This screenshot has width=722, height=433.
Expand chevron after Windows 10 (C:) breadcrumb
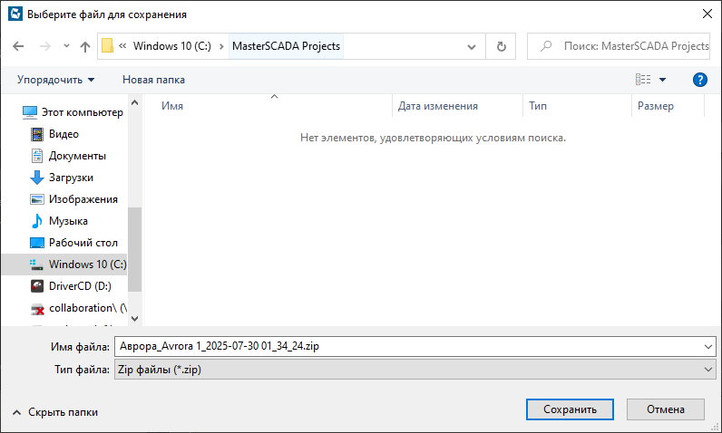(x=221, y=46)
